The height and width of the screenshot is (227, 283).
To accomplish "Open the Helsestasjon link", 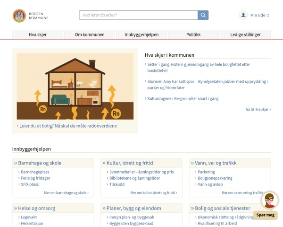I will click(32, 223).
